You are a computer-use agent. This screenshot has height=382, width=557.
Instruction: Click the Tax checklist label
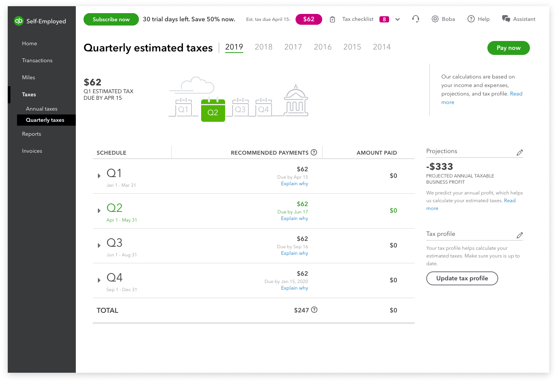[358, 19]
